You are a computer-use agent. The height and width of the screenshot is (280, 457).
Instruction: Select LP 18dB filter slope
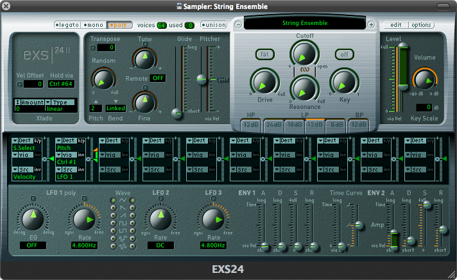click(x=295, y=125)
